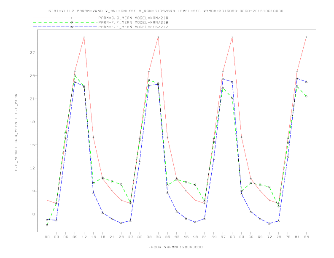334x258 pixels.
Task: Click y-axis tick label 24
Action: (x=32, y=76)
